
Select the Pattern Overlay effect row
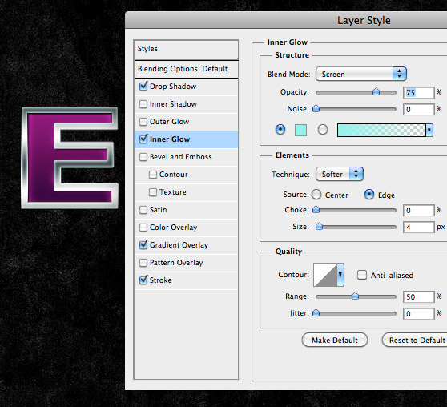click(186, 263)
